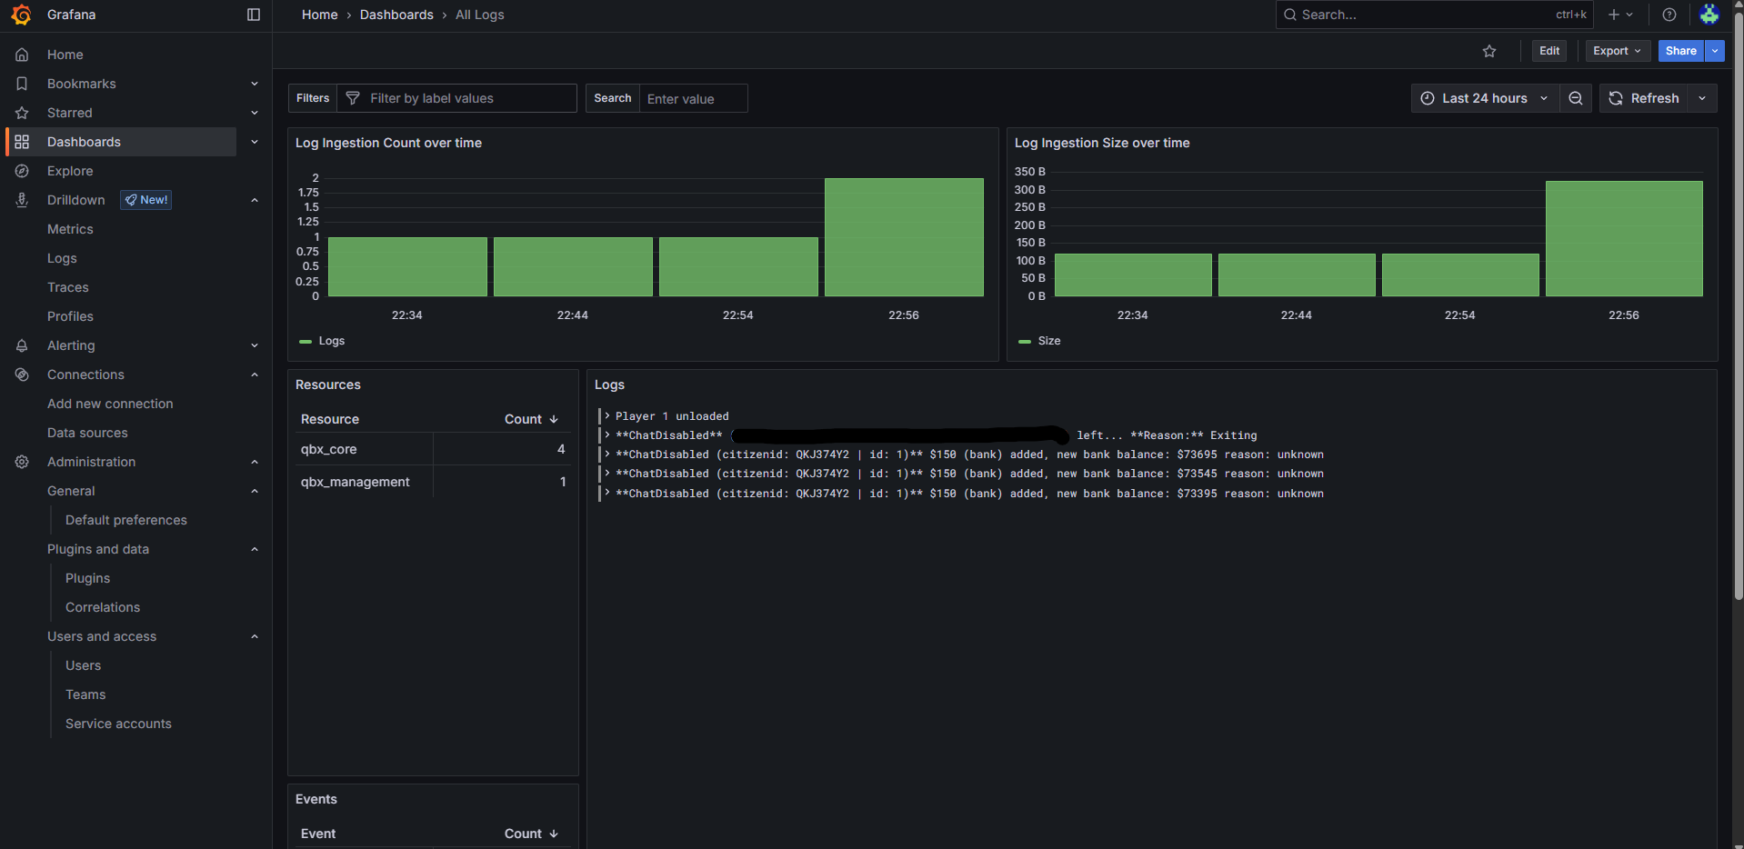The width and height of the screenshot is (1744, 849).
Task: Collapse the Connections section chevron
Action: click(x=255, y=375)
